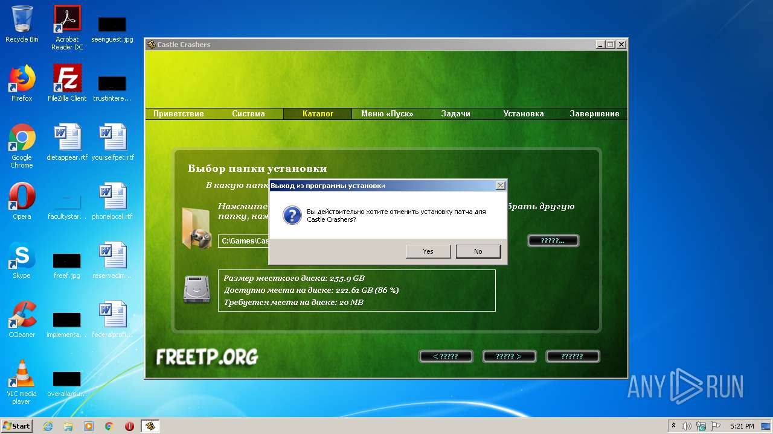The height and width of the screenshot is (434, 773).
Task: Select the trustintere... desktop file
Action: (112, 88)
